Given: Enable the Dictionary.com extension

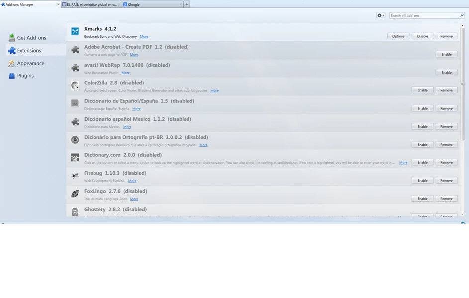Looking at the screenshot, I should (422, 162).
